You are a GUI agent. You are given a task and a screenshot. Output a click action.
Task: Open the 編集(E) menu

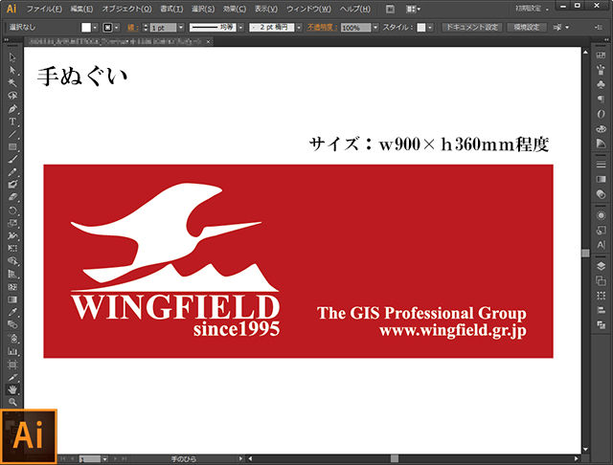[81, 9]
